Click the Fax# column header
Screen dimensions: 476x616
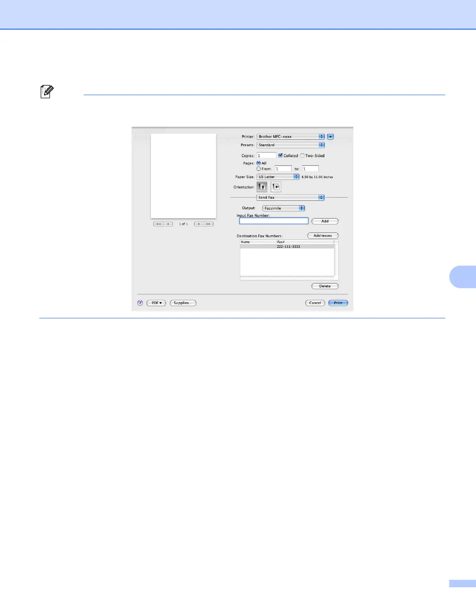[305, 242]
